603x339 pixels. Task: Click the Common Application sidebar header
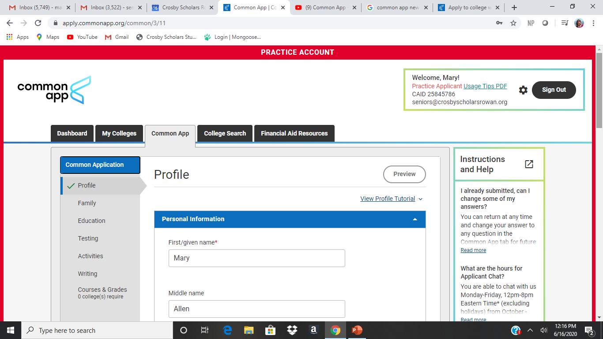[x=100, y=165]
